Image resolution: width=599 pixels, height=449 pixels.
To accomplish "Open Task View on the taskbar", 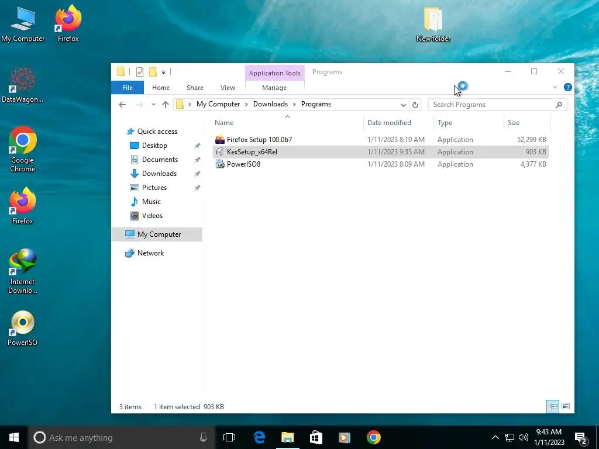I will pos(229,437).
